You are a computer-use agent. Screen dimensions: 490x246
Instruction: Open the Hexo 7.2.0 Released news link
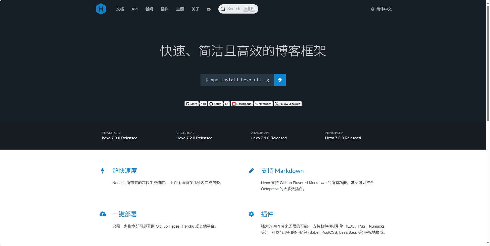coord(194,138)
